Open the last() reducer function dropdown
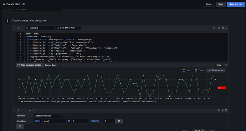 [x=54, y=121]
